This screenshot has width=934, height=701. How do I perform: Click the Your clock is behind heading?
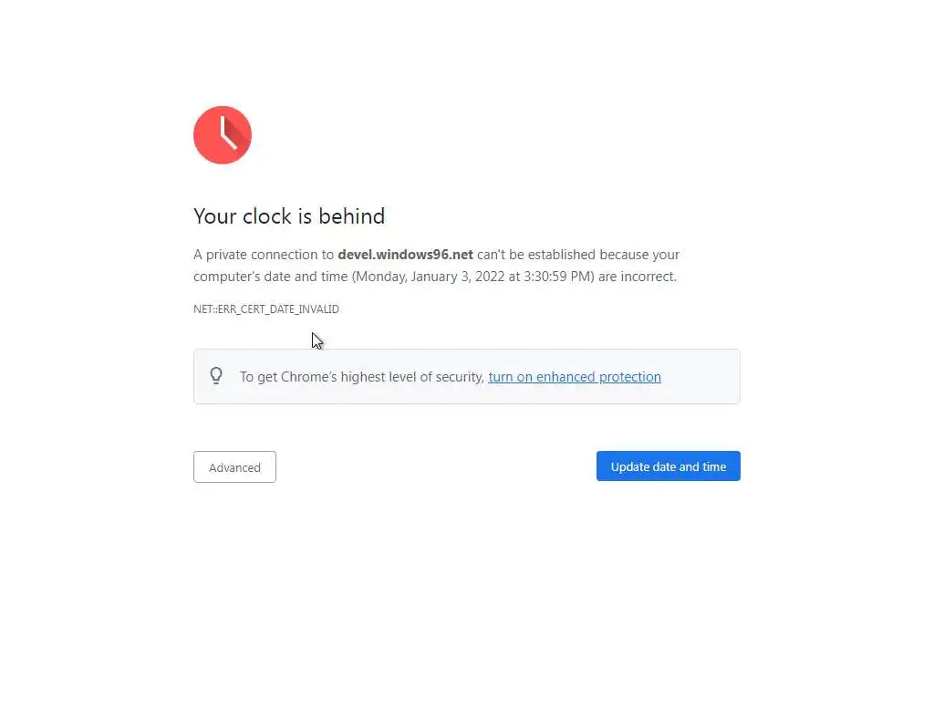289,216
